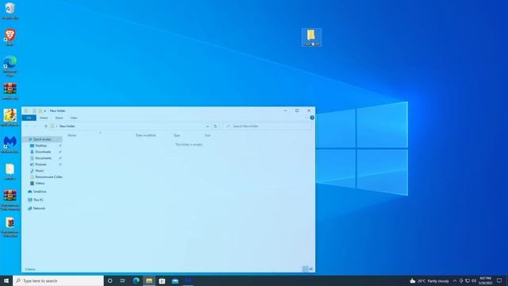Click the Forward arrow in File Explorer
The width and height of the screenshot is (508, 286).
click(x=35, y=126)
